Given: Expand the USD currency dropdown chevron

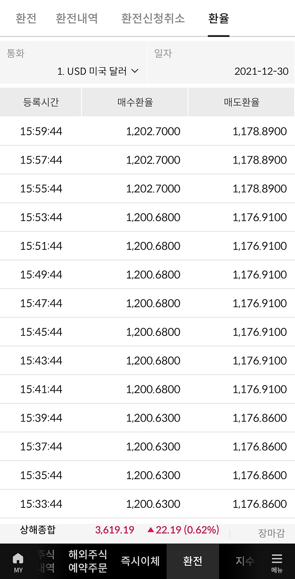Looking at the screenshot, I should pyautogui.click(x=135, y=71).
